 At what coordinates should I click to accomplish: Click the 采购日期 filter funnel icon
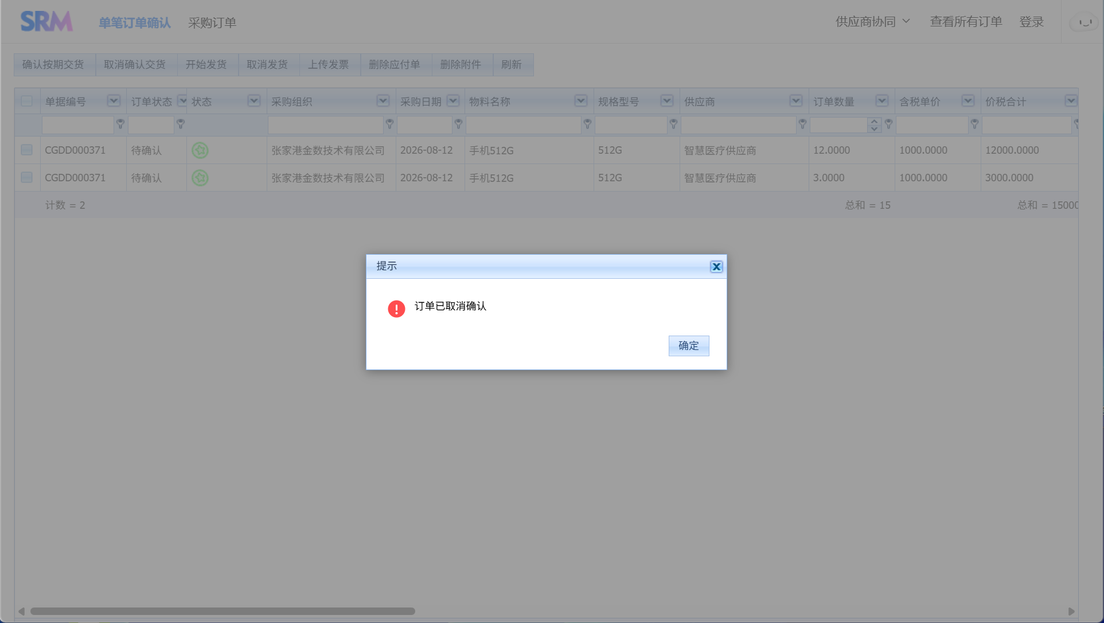[x=459, y=124]
